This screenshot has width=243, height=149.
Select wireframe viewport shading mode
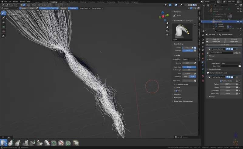[x=189, y=5]
